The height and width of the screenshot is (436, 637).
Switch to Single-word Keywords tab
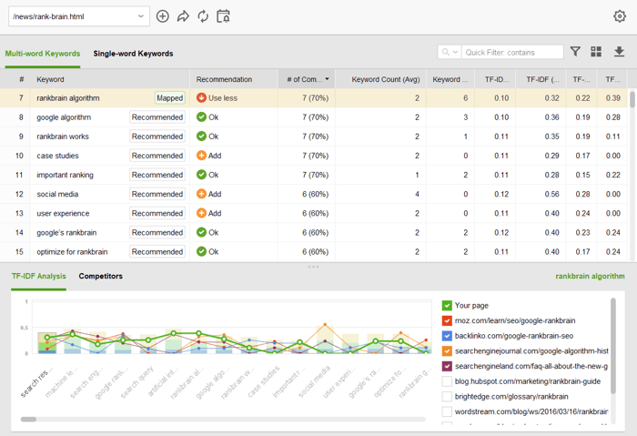(x=133, y=54)
